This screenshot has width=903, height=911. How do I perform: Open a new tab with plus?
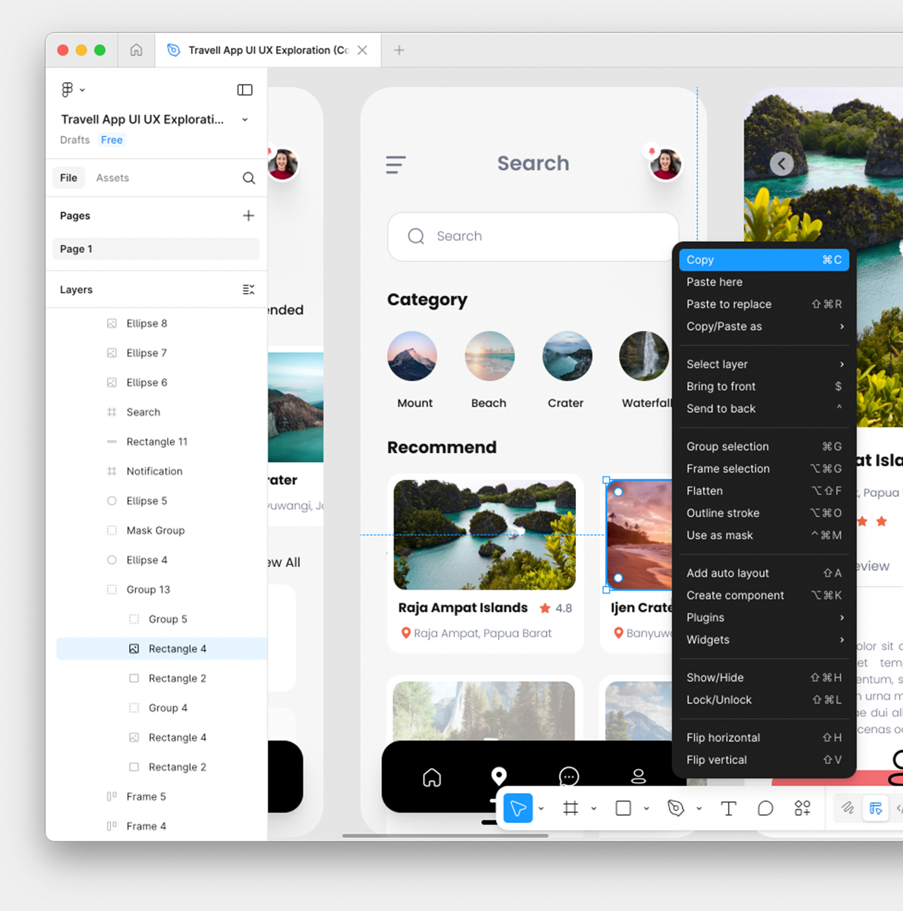tap(399, 50)
